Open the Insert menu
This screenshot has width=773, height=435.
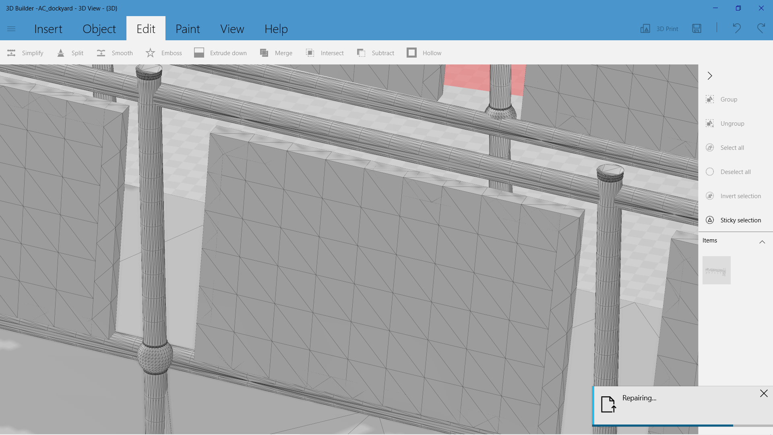point(48,29)
